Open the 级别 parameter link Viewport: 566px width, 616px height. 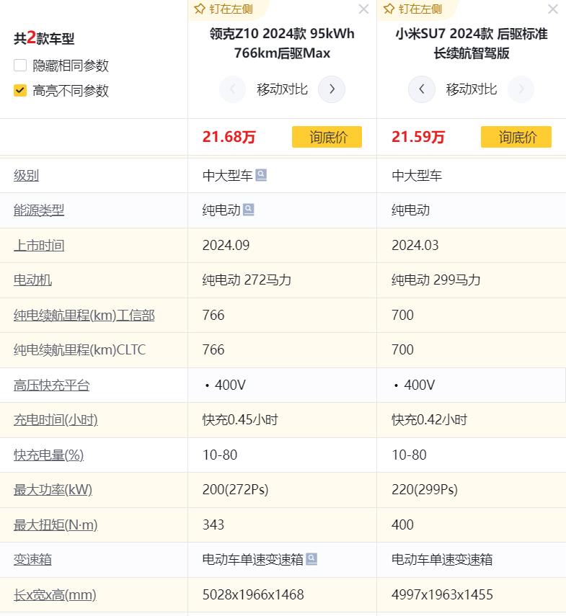pos(27,176)
